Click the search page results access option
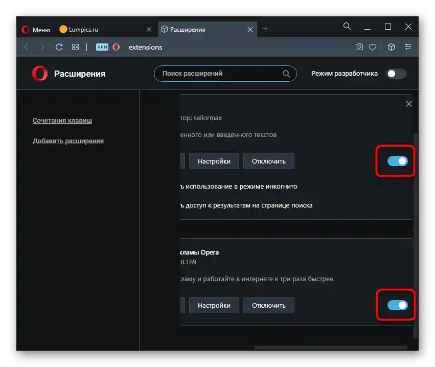 tap(246, 205)
